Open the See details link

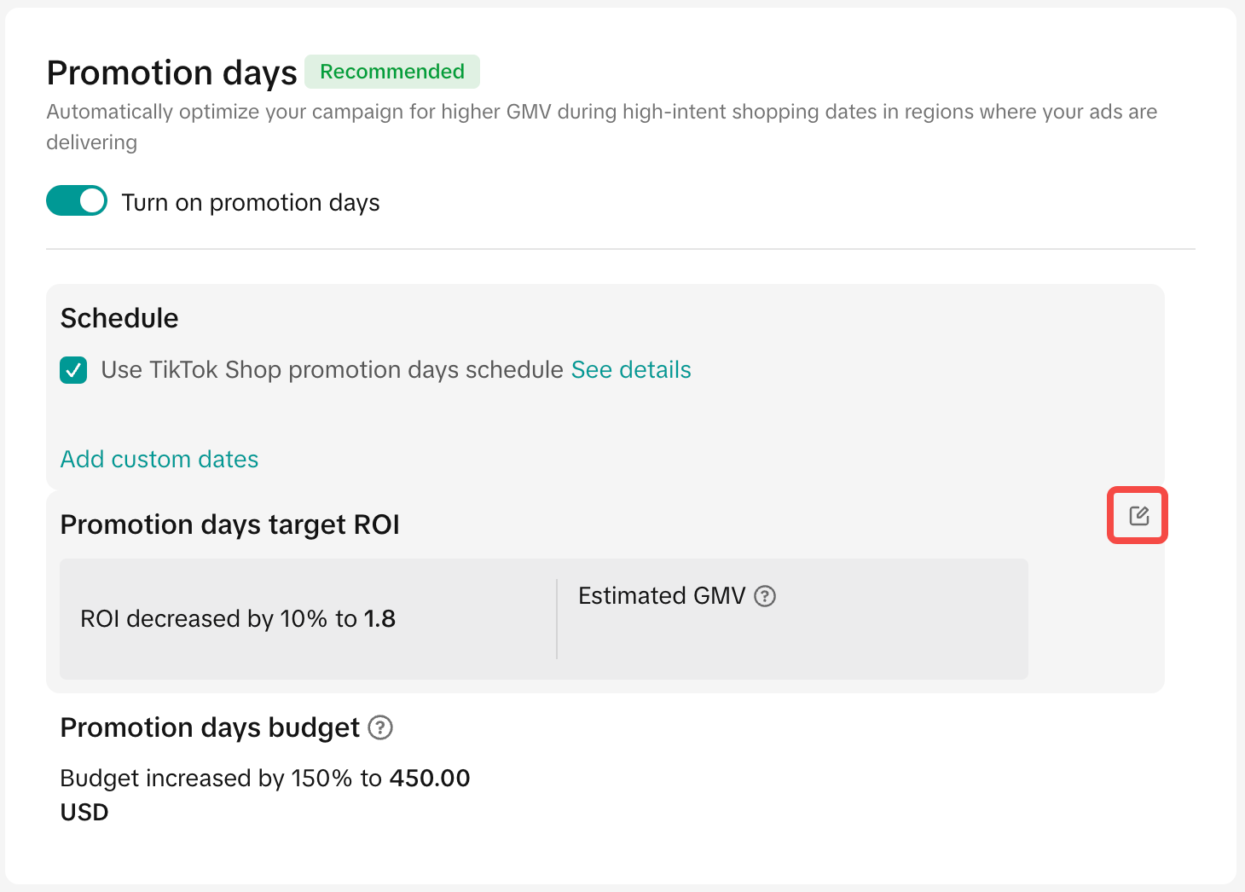(x=631, y=370)
